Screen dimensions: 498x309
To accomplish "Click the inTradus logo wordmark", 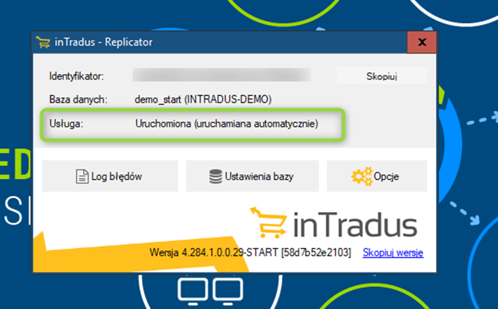I will pos(354,226).
